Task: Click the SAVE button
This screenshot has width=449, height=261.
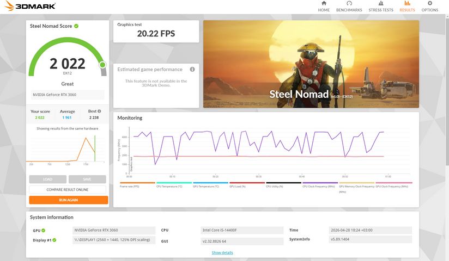Action: (x=87, y=179)
